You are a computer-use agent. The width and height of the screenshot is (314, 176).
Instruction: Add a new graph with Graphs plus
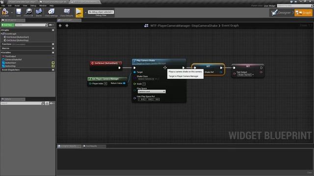click(x=53, y=30)
